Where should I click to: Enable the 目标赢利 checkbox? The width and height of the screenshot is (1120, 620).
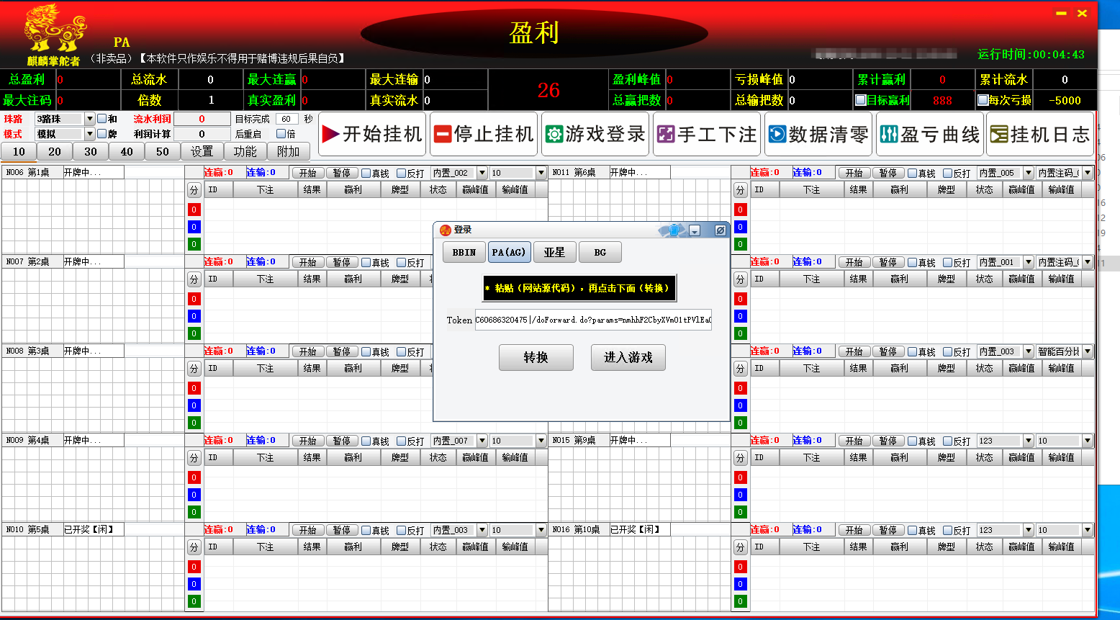[860, 100]
